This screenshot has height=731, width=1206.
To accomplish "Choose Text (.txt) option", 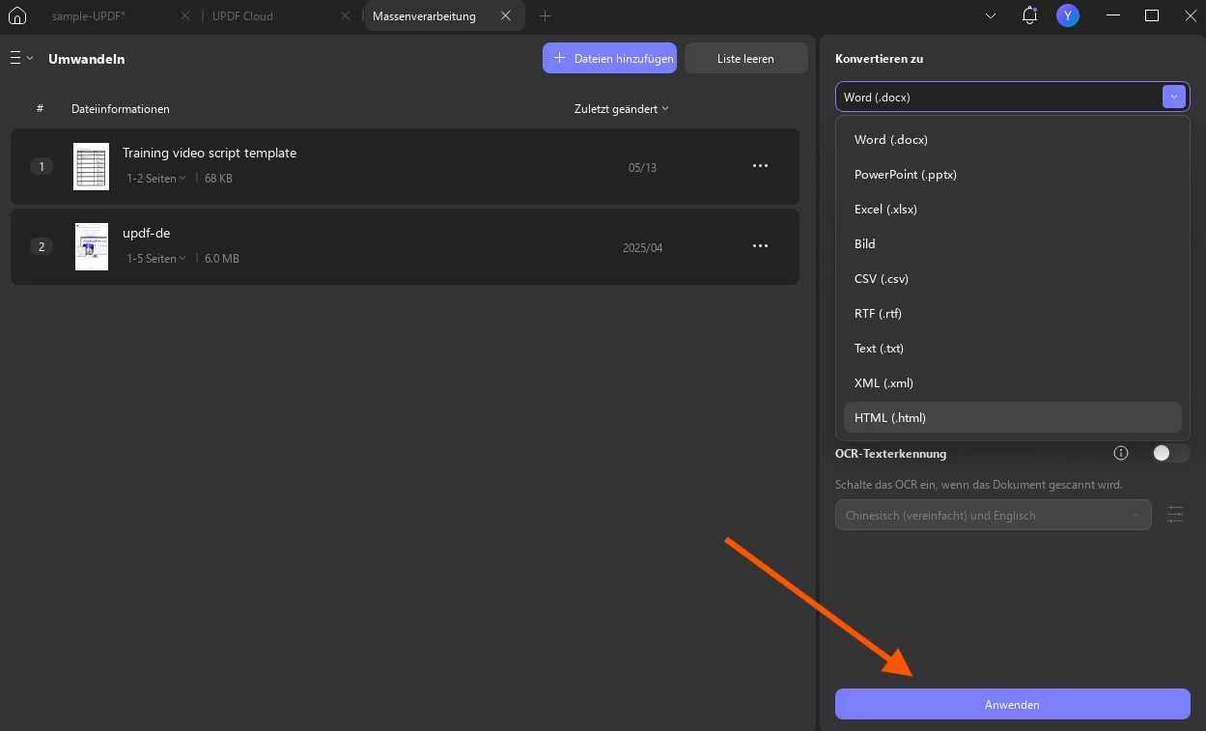I will click(x=1013, y=349).
